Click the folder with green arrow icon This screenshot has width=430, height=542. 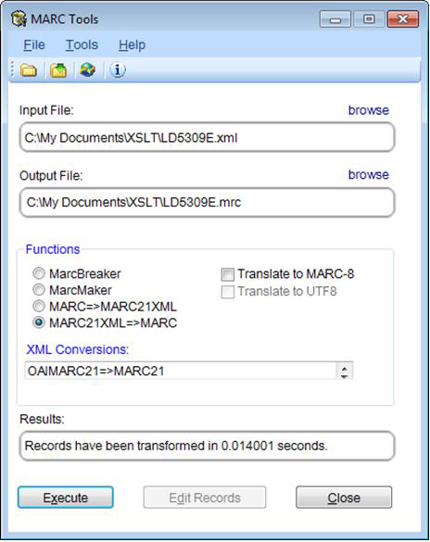58,69
